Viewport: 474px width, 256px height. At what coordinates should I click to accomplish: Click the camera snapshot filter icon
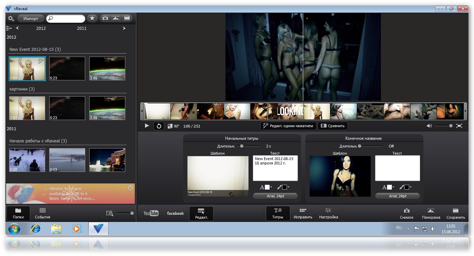coord(105,18)
